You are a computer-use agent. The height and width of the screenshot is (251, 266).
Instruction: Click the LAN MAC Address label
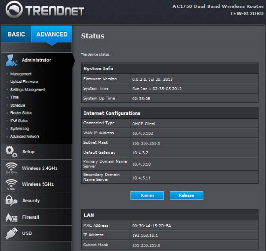point(96,225)
